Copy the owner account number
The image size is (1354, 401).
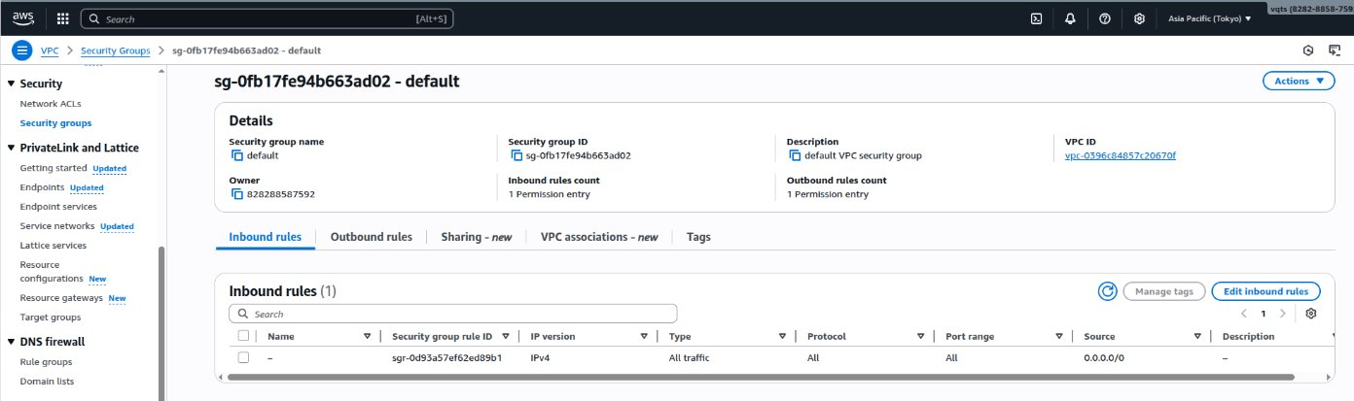236,194
